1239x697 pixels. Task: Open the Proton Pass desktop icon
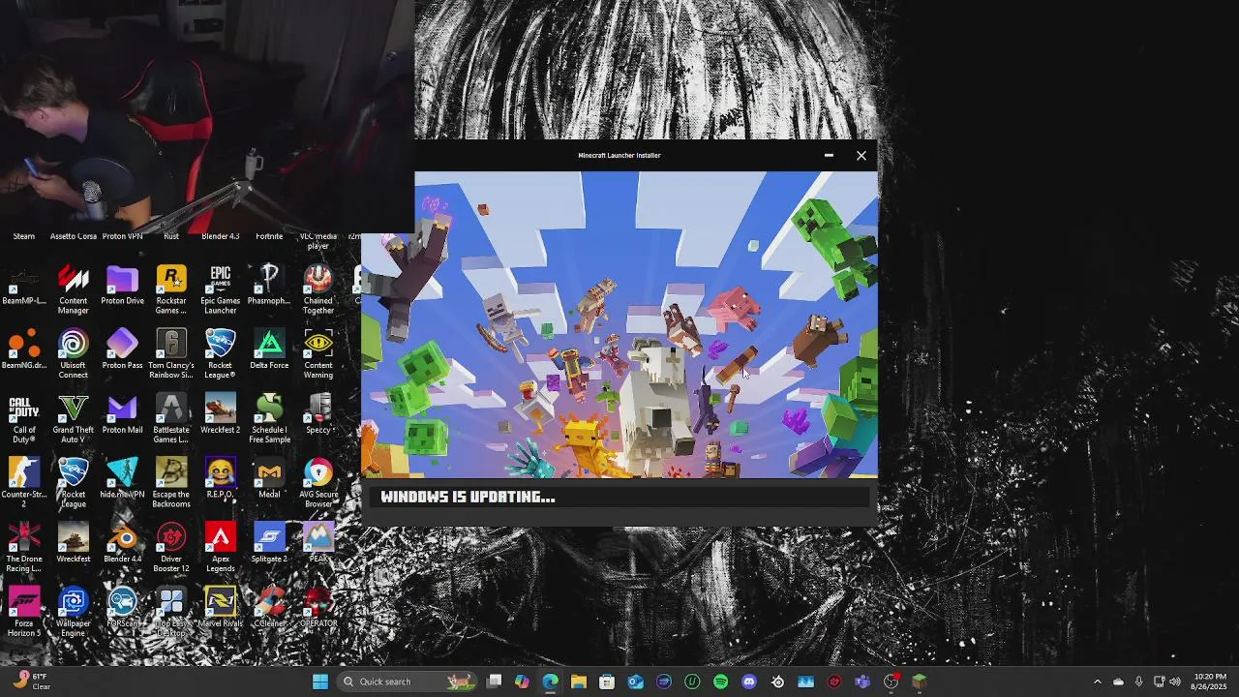pos(122,349)
